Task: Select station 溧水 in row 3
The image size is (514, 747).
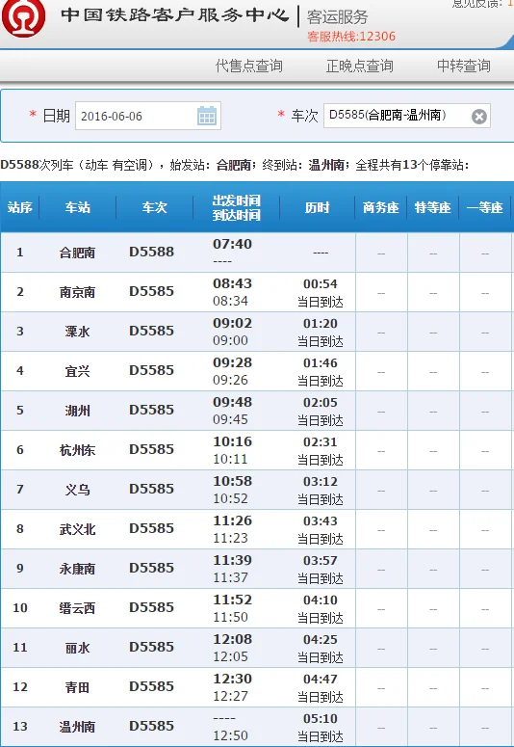Action: tap(77, 332)
